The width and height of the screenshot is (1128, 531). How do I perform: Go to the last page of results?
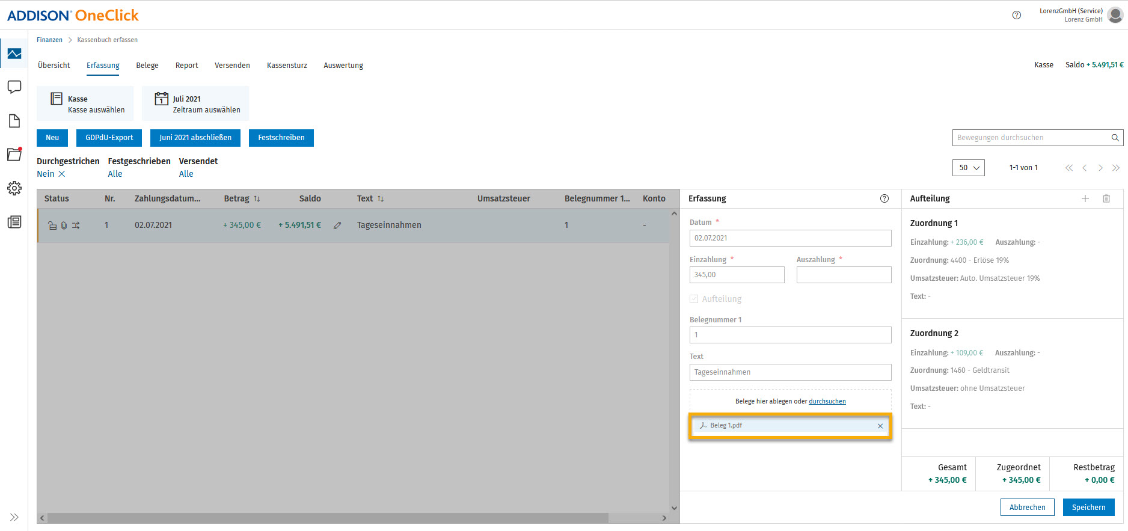point(1116,168)
